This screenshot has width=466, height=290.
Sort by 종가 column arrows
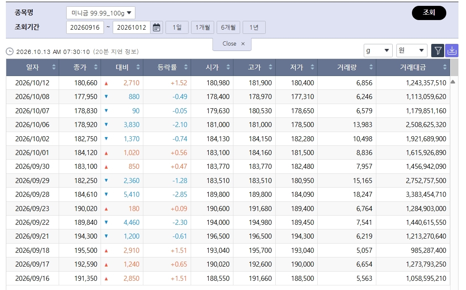coord(96,67)
